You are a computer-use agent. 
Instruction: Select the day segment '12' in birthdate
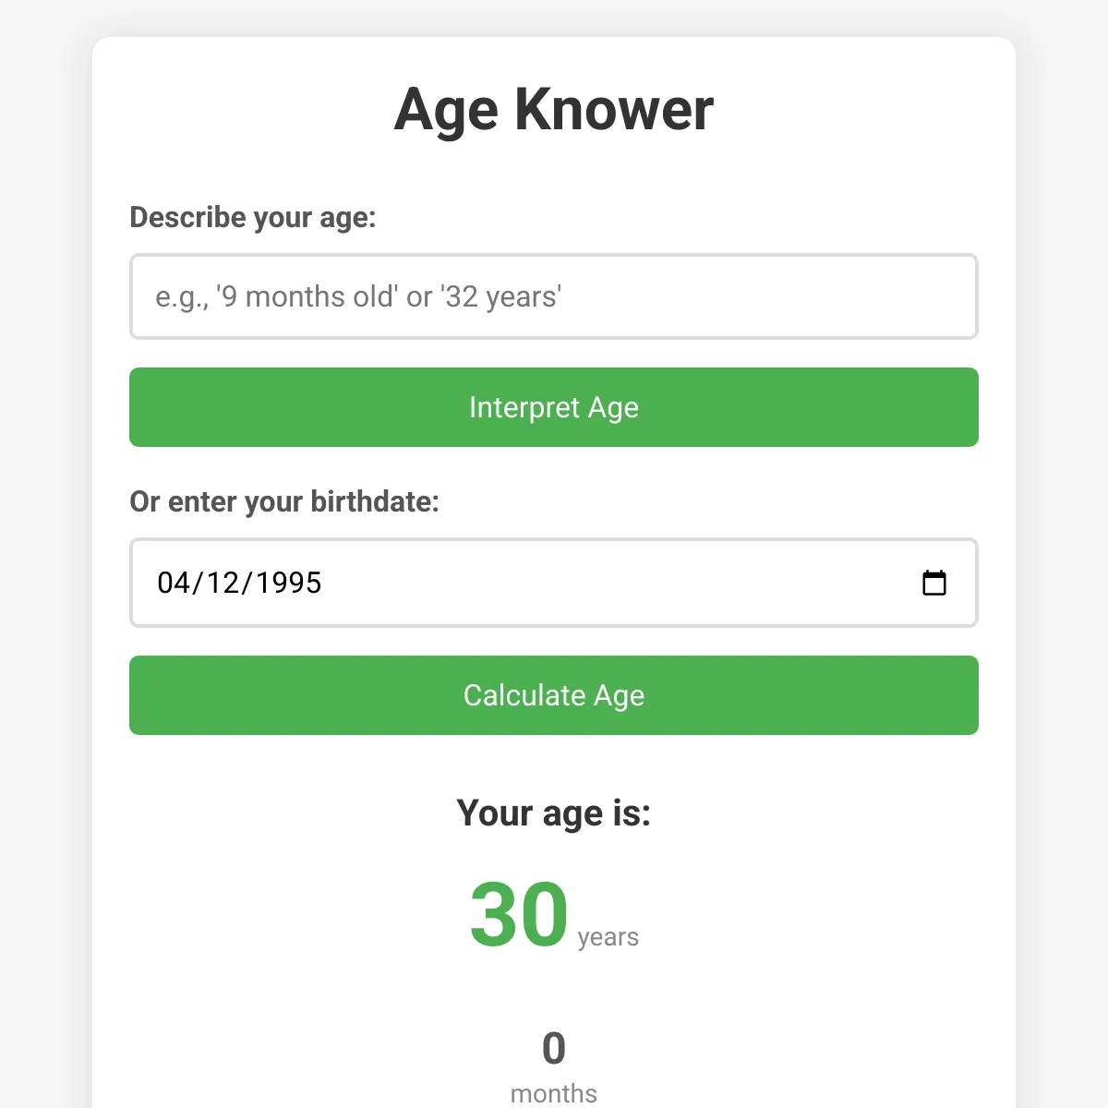[x=223, y=583]
